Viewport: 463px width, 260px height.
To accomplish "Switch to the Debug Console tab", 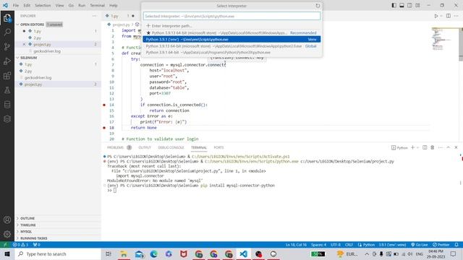I will [171, 147].
